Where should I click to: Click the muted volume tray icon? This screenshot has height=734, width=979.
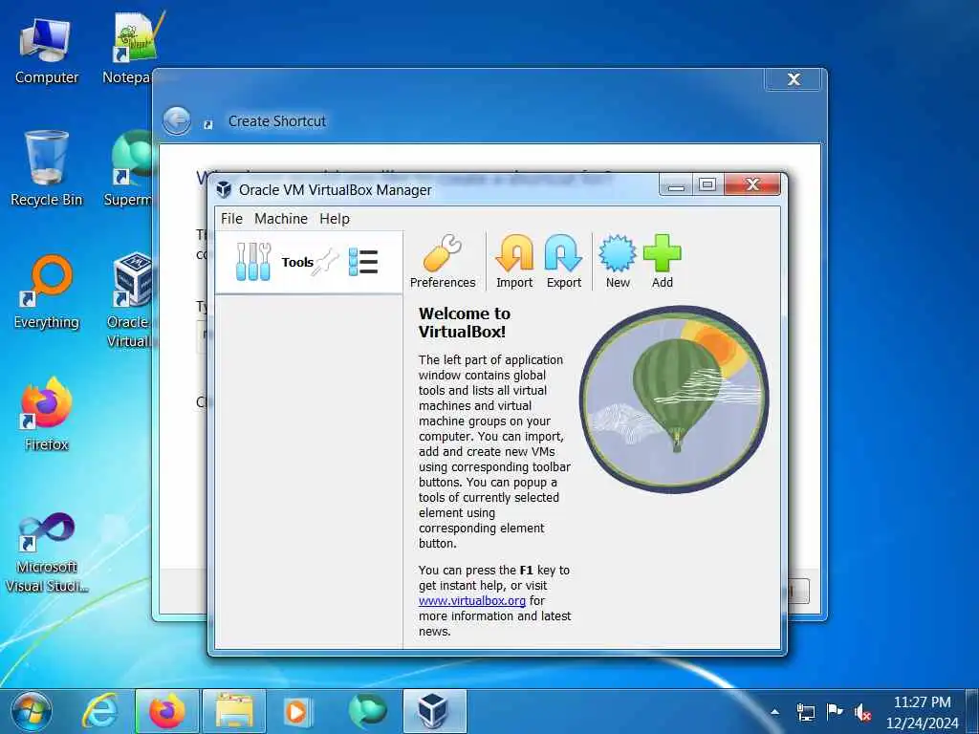tap(863, 712)
